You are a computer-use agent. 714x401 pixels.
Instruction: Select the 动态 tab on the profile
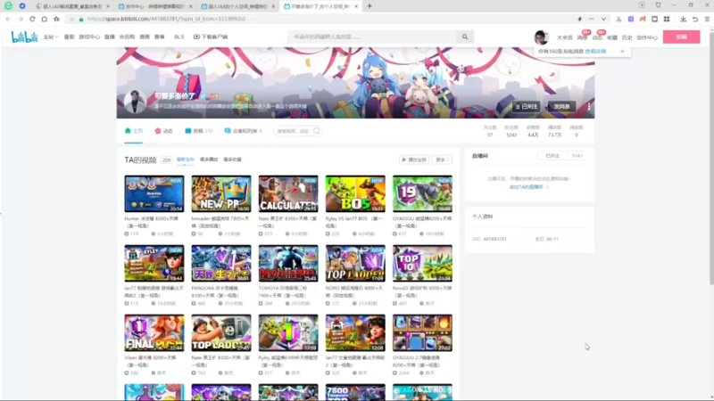click(164, 131)
